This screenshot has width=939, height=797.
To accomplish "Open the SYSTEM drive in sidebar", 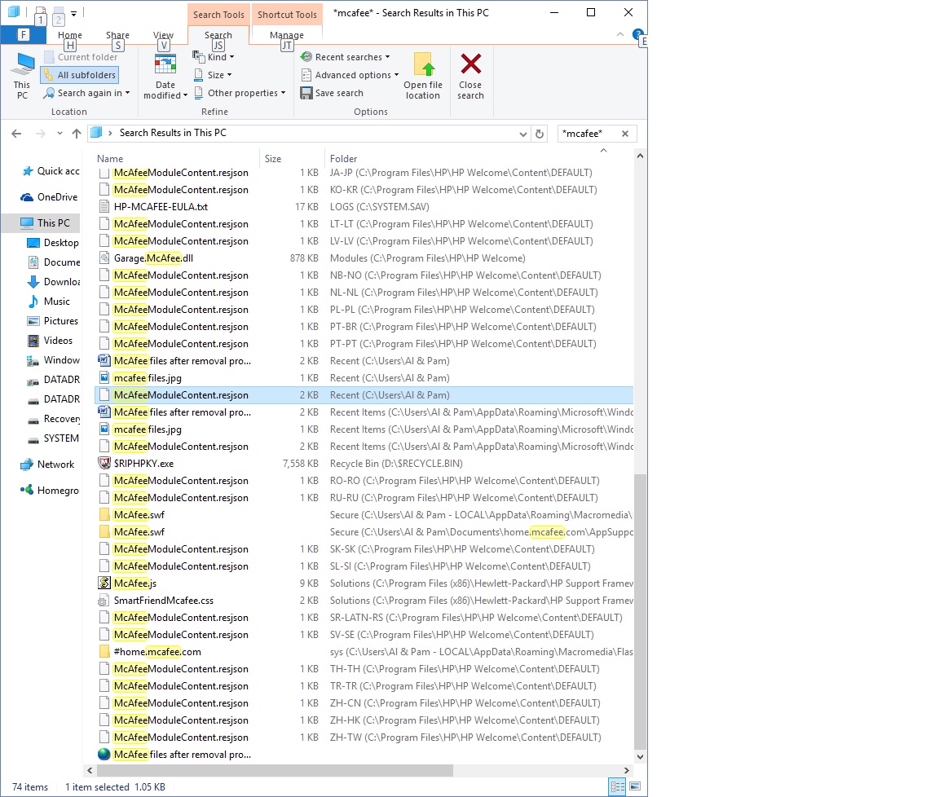I will tap(53, 438).
